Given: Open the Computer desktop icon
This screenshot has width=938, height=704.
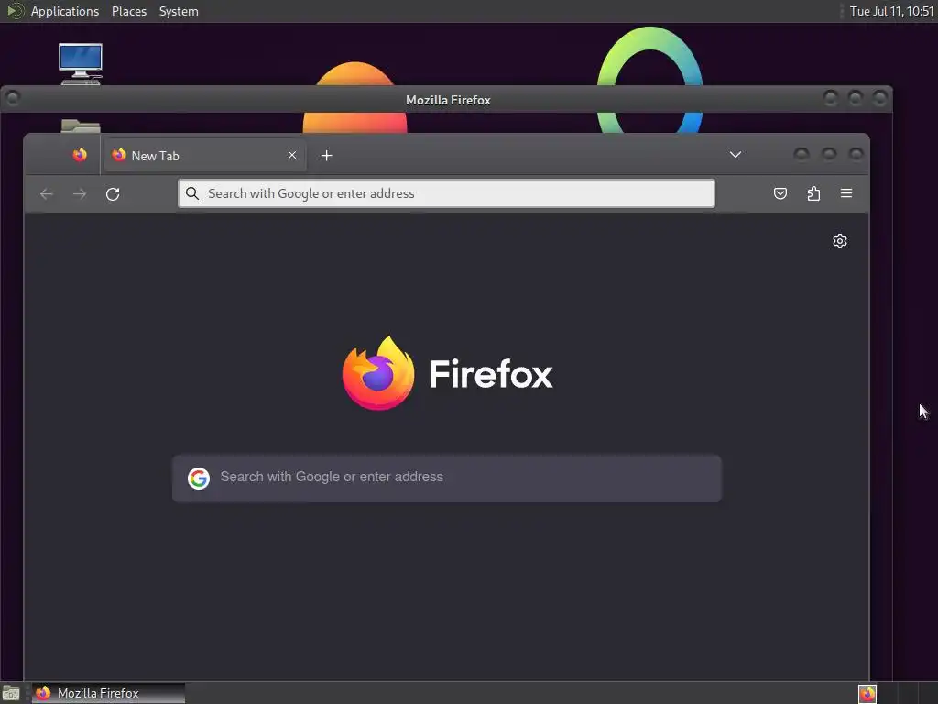Looking at the screenshot, I should [81, 64].
